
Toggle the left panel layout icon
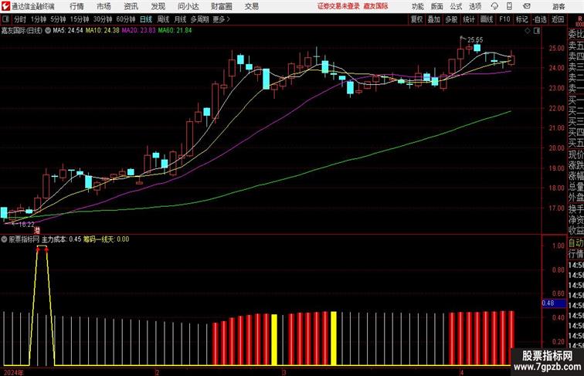(x=5, y=19)
